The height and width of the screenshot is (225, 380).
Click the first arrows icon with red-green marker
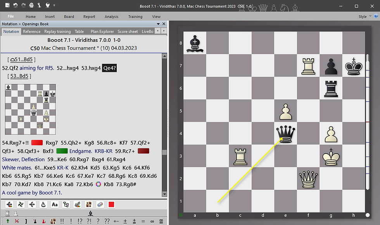9,205
